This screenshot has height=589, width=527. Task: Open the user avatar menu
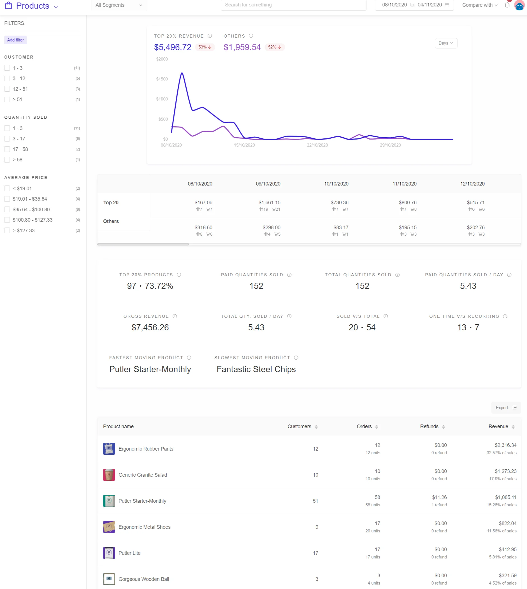pos(519,5)
